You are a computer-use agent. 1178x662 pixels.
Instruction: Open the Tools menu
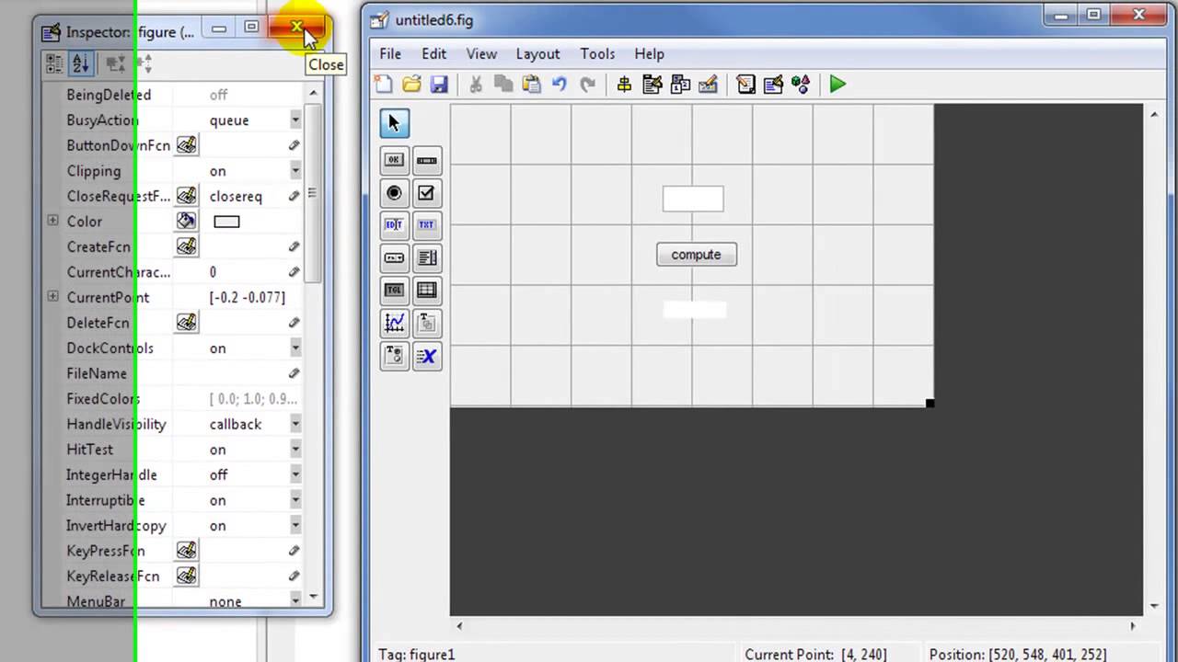(597, 54)
